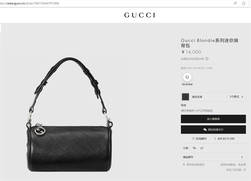Open the 黑色皮革 color variant row
Image resolution: width=251 pixels, height=181 pixels.
[x=213, y=97]
